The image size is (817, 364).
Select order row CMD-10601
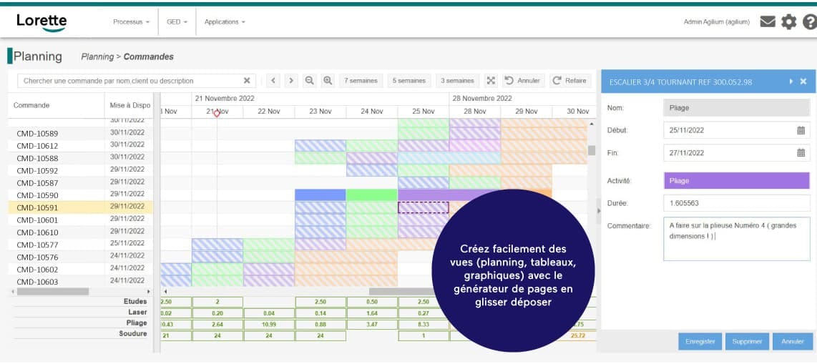point(81,220)
